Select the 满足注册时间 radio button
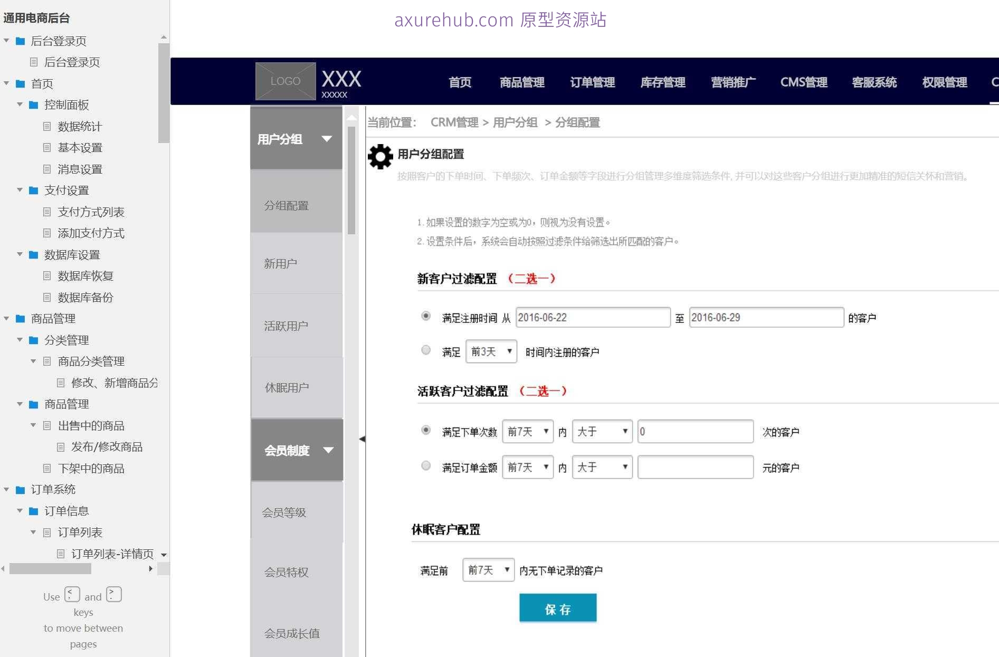 (x=425, y=317)
